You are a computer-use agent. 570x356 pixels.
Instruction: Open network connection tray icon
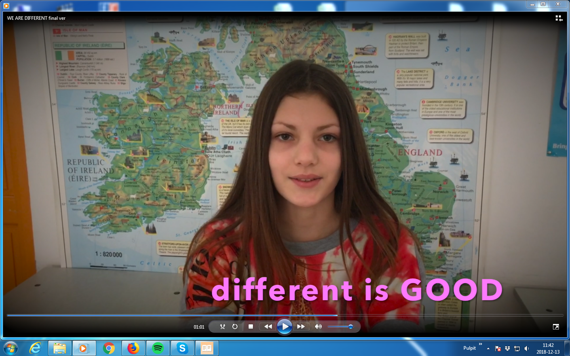[517, 348]
